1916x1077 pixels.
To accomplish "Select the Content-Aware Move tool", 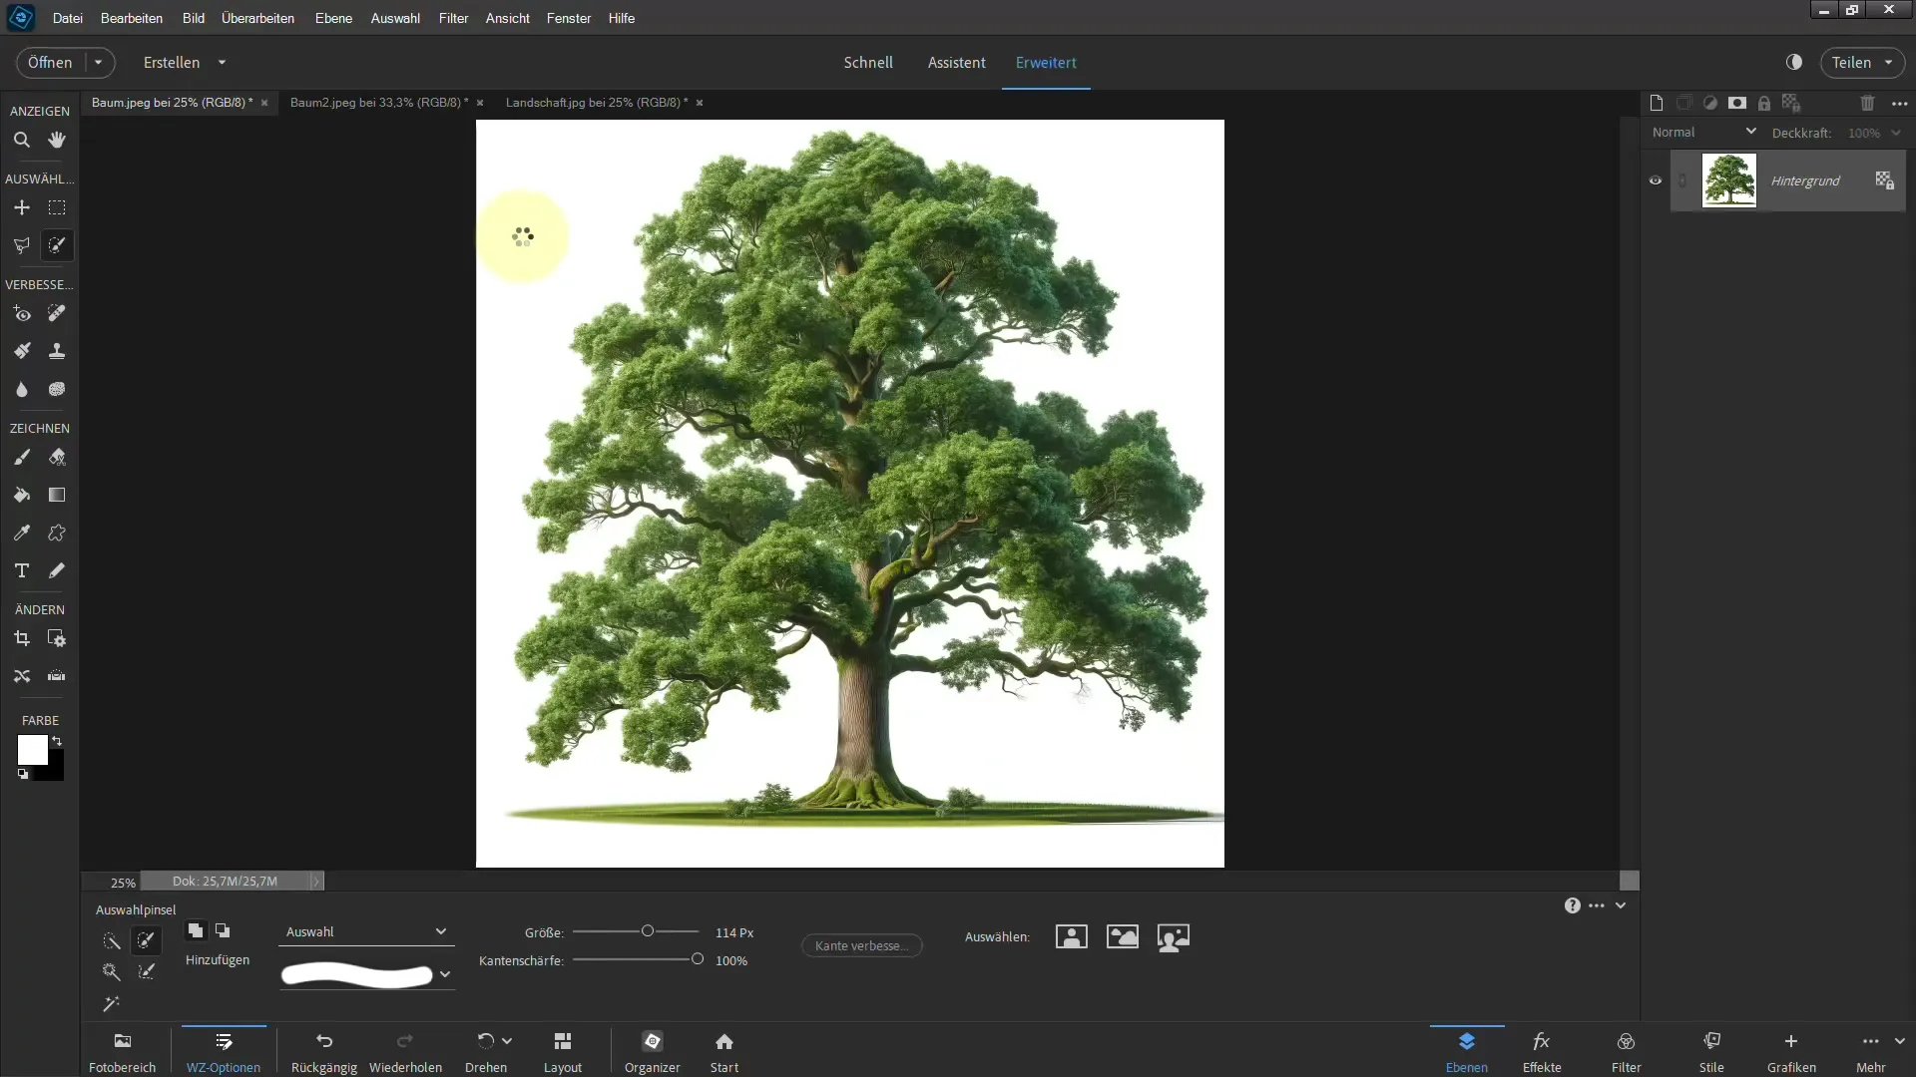I will [x=21, y=676].
